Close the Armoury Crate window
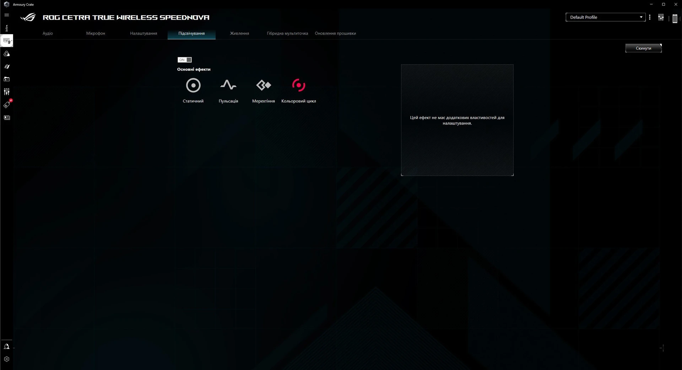The height and width of the screenshot is (370, 682). click(676, 4)
